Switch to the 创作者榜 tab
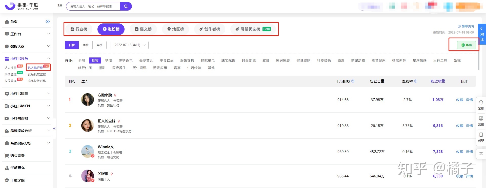Image resolution: width=486 pixels, height=188 pixels. click(x=209, y=29)
